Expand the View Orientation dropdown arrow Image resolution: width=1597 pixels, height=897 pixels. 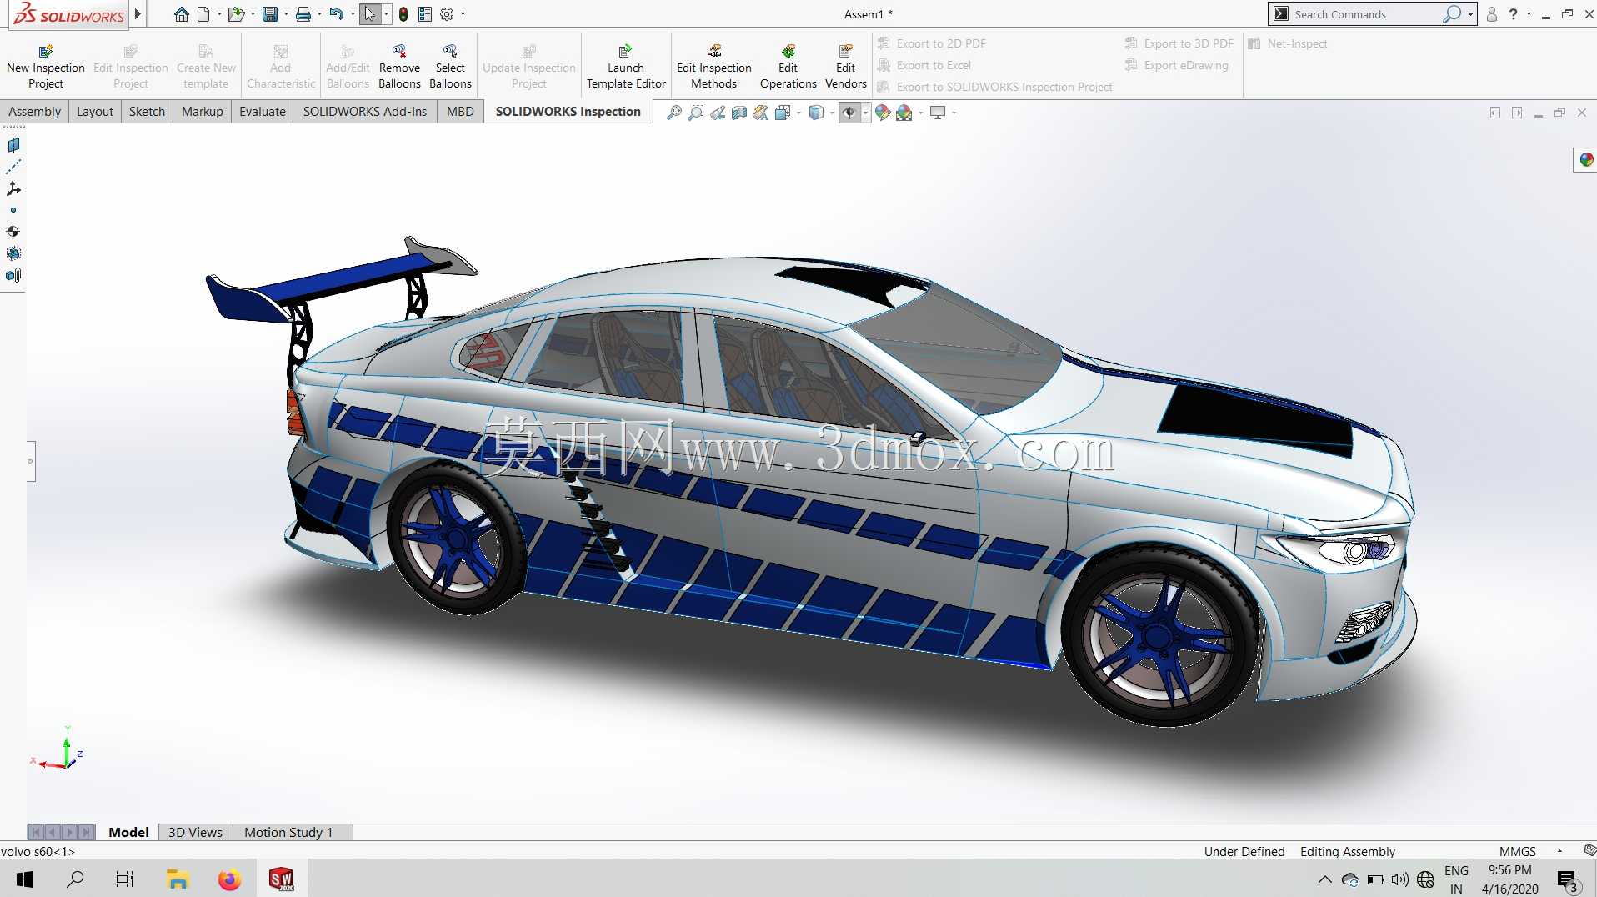799,113
